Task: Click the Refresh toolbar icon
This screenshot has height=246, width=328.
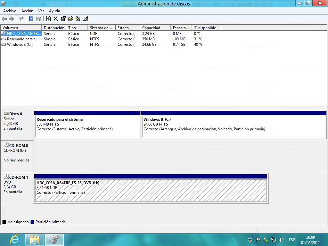Action: click(48, 19)
